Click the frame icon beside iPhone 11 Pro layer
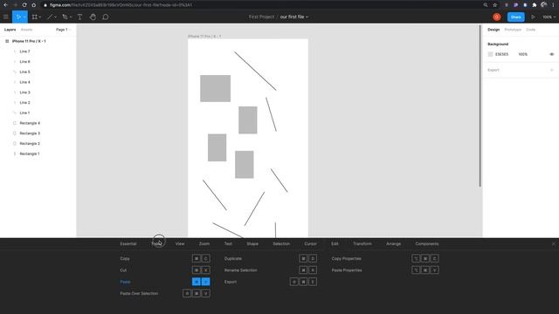 click(7, 41)
